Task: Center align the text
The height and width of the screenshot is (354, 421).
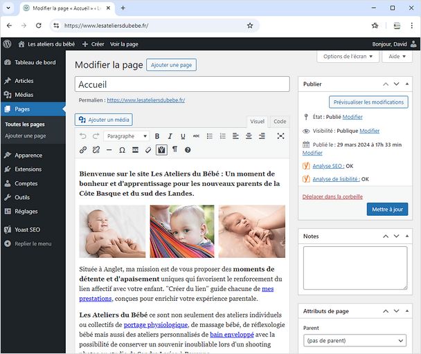Action: 249,136
